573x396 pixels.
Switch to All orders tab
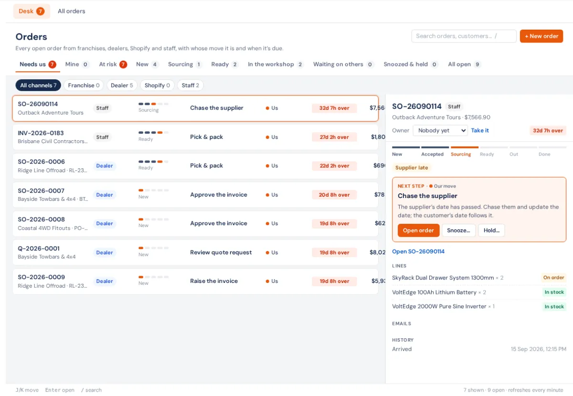click(71, 11)
